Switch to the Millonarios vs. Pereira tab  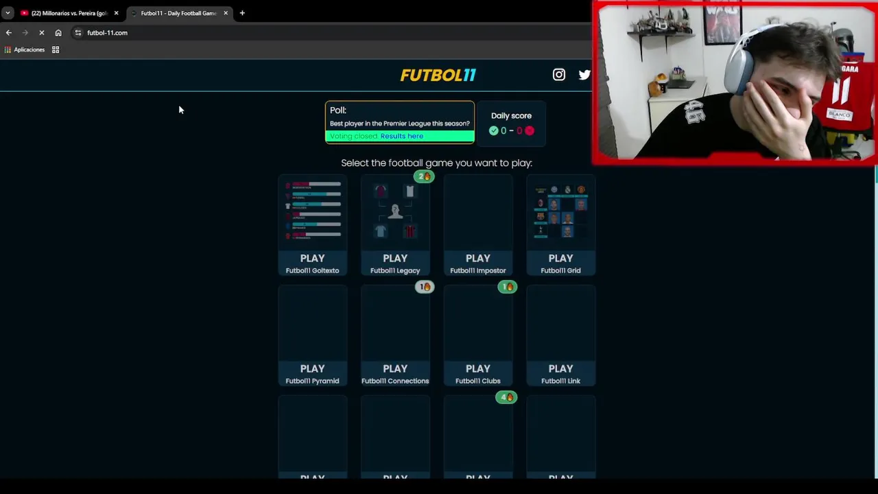coord(69,13)
